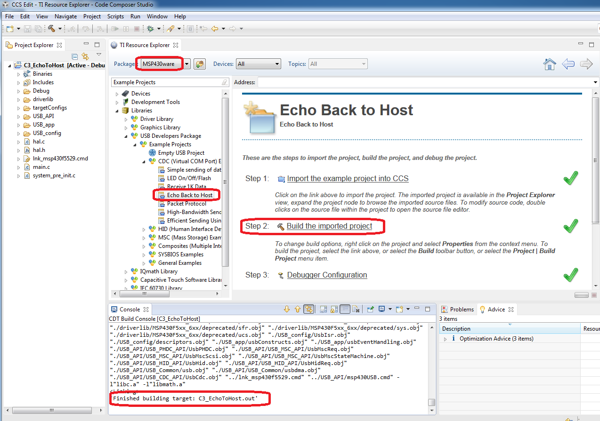Select Empty USB Project tree item
Viewport: 600px width, 421px height.
pyautogui.click(x=181, y=153)
